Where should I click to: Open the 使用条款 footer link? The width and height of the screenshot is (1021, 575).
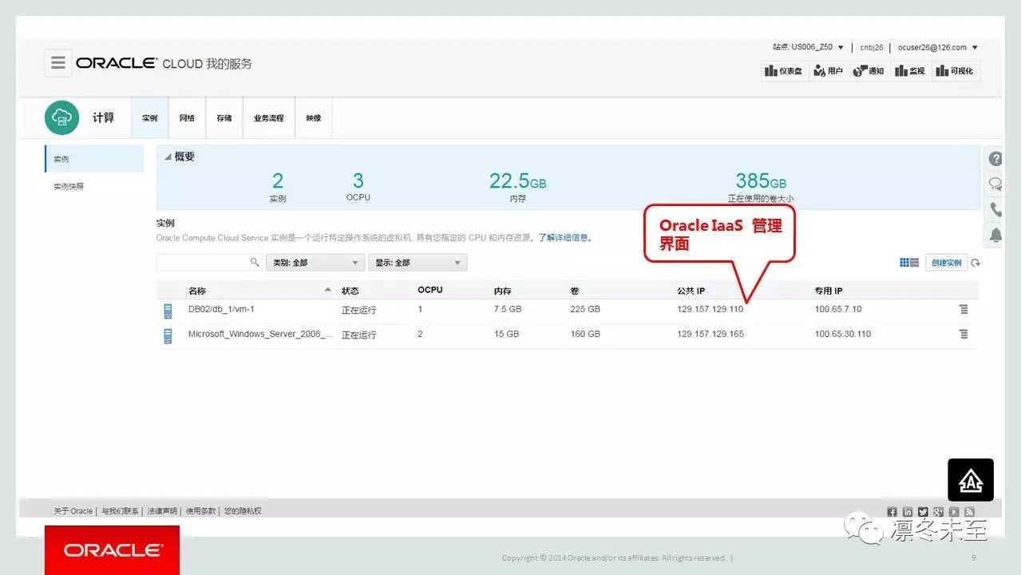(x=200, y=511)
